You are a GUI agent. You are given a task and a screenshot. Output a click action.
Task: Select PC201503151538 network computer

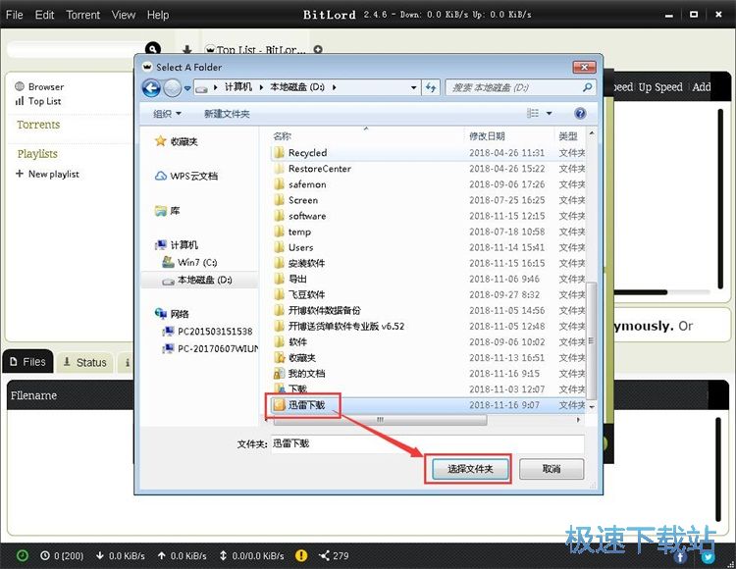click(x=207, y=332)
